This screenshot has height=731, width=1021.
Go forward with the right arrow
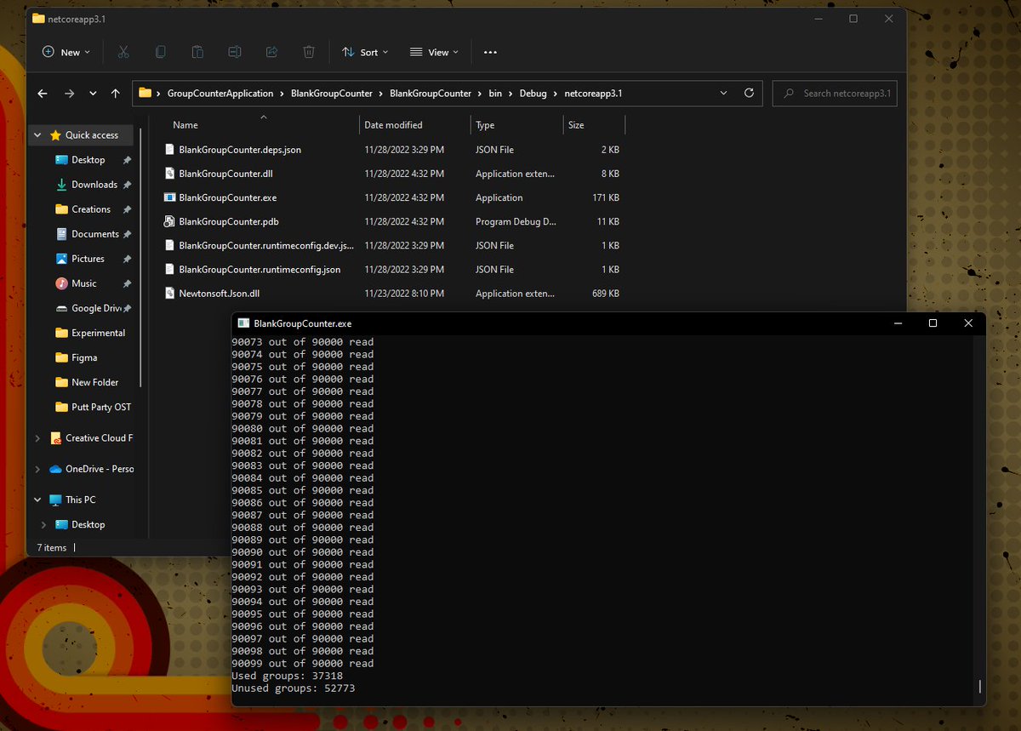click(x=70, y=94)
